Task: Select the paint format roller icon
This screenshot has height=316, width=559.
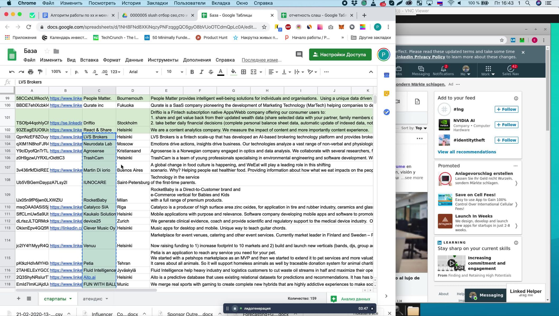Action: click(40, 72)
